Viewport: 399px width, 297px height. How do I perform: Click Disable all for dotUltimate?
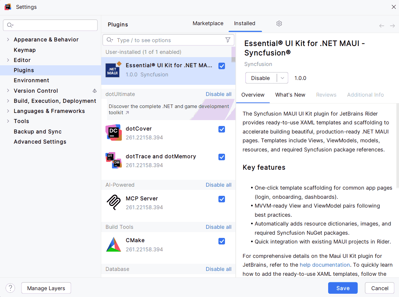(x=218, y=94)
